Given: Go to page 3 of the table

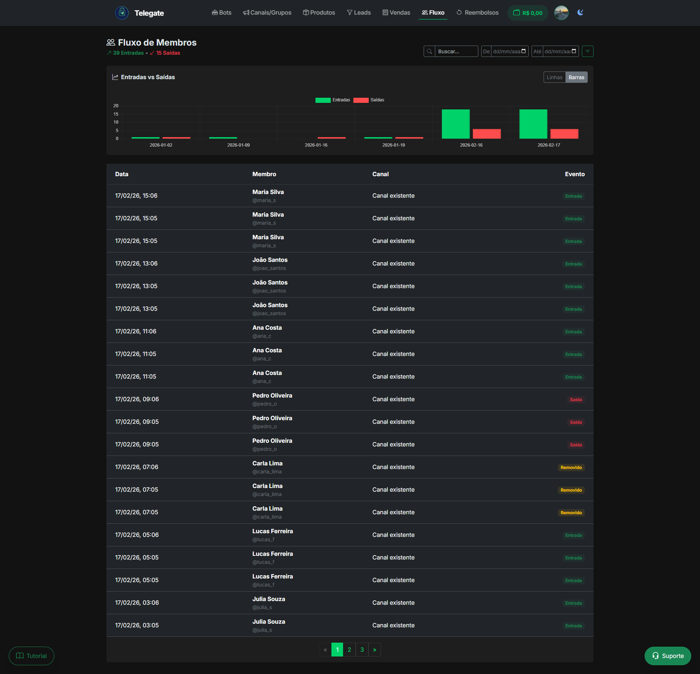Looking at the screenshot, I should pos(362,649).
